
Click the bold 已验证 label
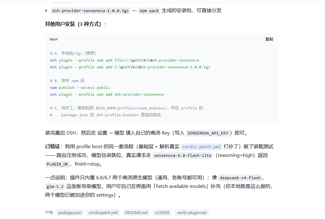click(x=53, y=147)
